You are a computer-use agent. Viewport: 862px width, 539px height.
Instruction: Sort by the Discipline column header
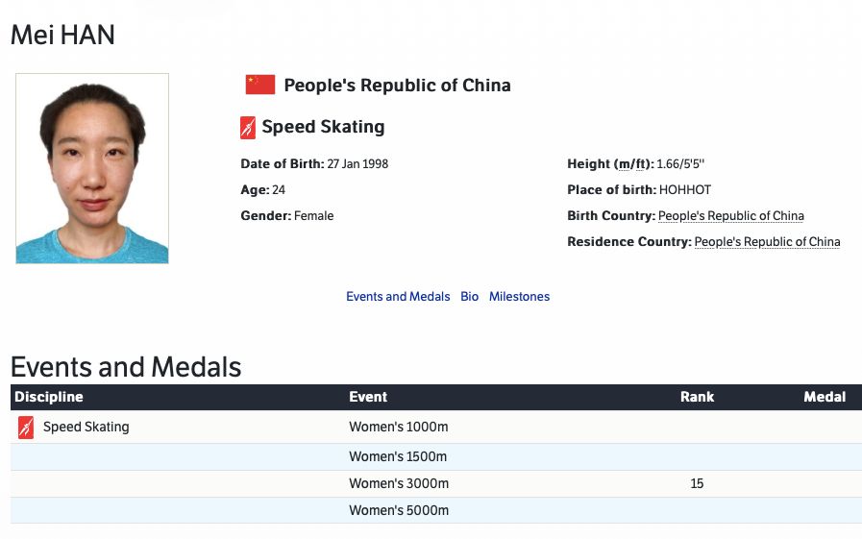pos(49,397)
